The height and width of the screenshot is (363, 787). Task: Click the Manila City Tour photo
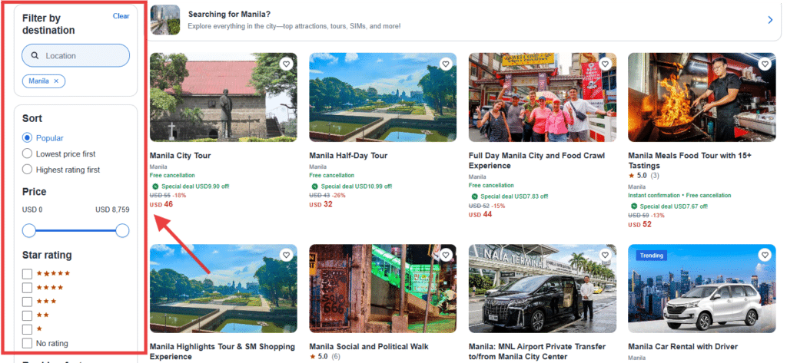224,97
